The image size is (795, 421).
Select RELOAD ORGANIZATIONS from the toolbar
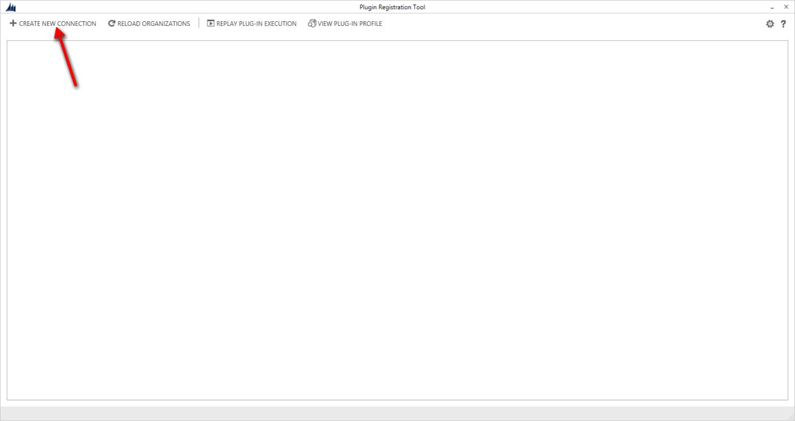coord(153,23)
